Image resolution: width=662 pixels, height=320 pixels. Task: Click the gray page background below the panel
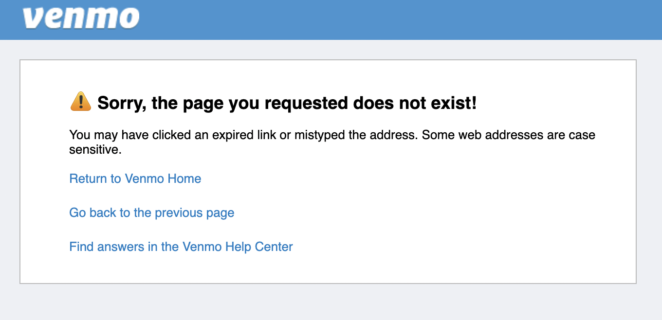(x=331, y=302)
